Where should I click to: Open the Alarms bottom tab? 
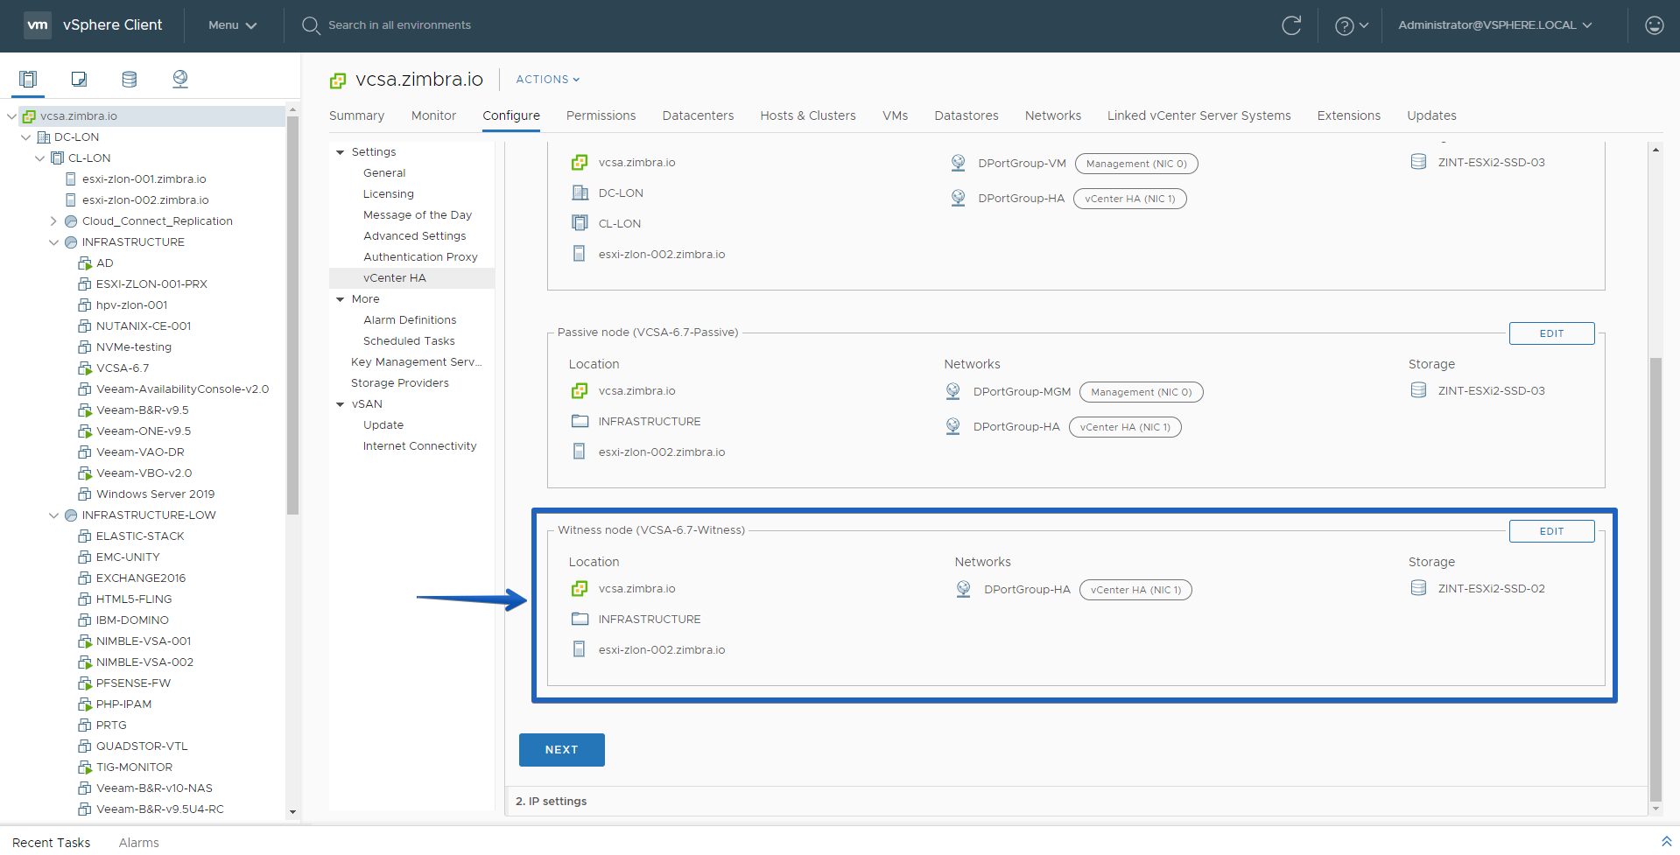pyautogui.click(x=138, y=842)
